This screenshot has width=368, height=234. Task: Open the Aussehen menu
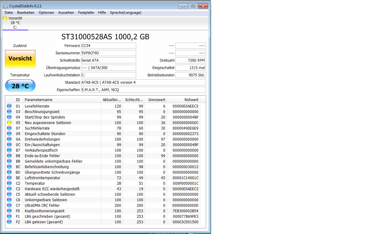tap(66, 13)
